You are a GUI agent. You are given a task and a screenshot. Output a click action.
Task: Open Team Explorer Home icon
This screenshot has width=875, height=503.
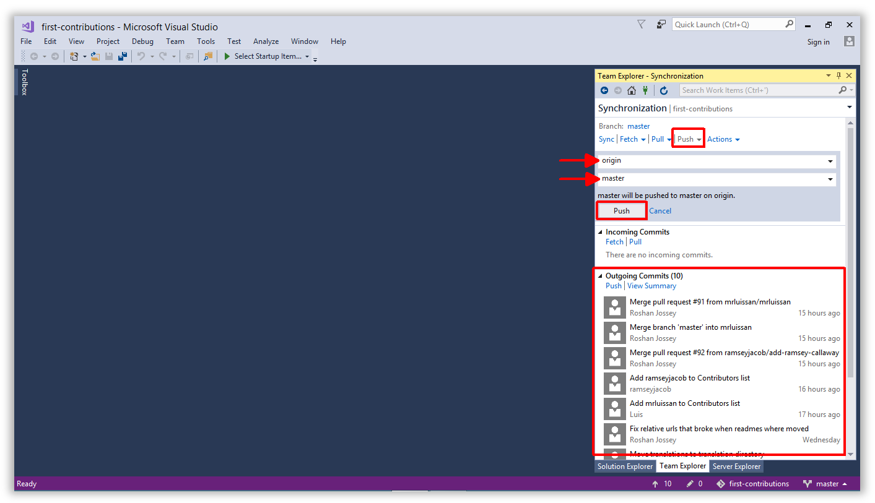point(632,90)
